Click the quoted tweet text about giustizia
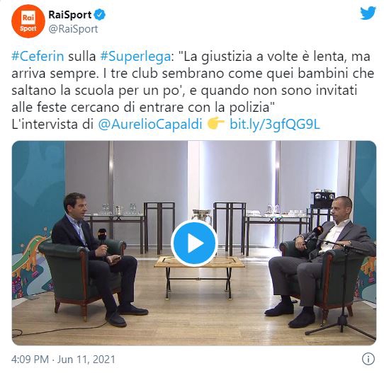384x373 pixels. pos(193,82)
